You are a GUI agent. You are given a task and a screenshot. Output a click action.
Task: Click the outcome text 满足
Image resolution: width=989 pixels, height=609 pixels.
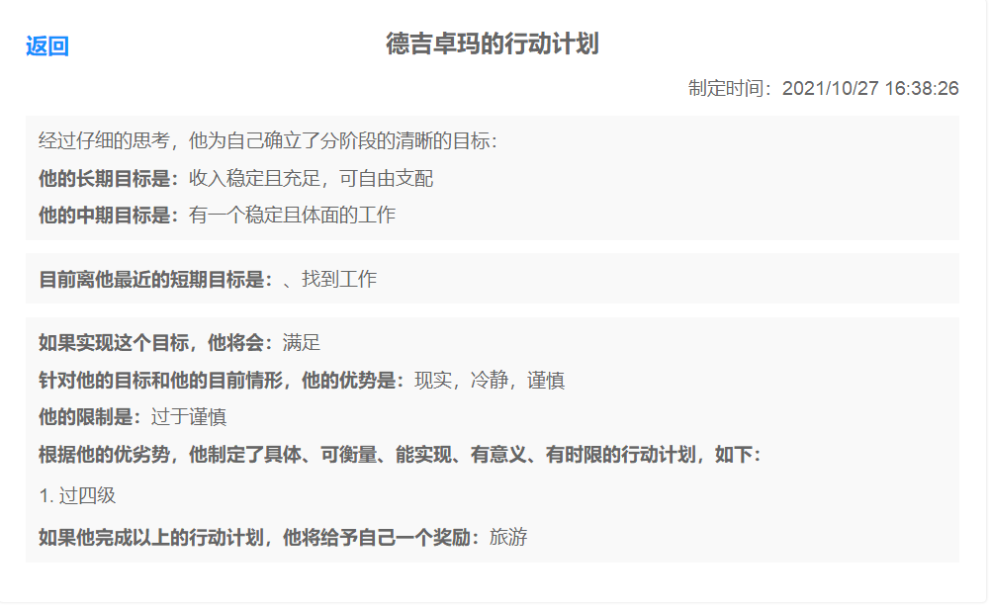301,343
